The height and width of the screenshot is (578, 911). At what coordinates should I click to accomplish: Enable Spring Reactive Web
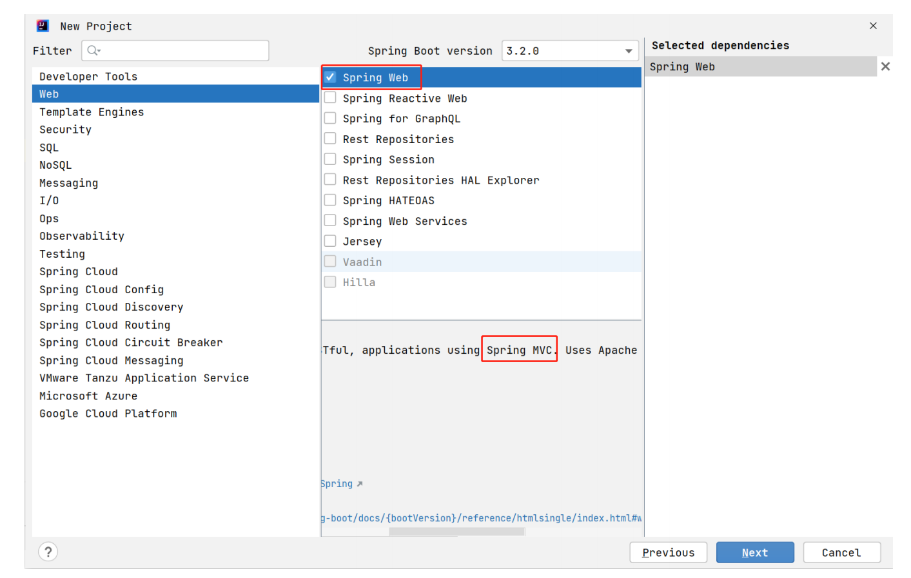pyautogui.click(x=330, y=97)
